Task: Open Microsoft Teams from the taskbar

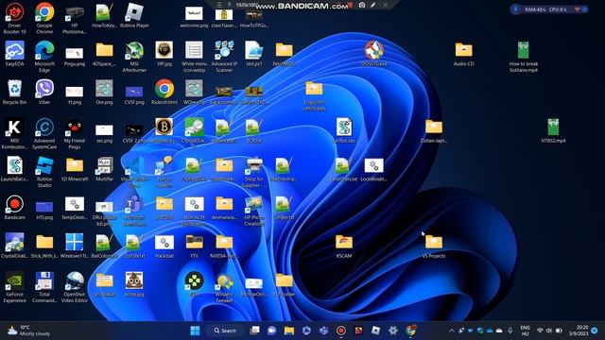Action: [323, 331]
